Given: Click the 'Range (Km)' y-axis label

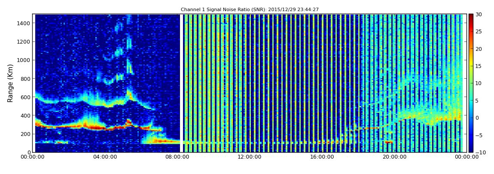Looking at the screenshot, I should pos(10,83).
